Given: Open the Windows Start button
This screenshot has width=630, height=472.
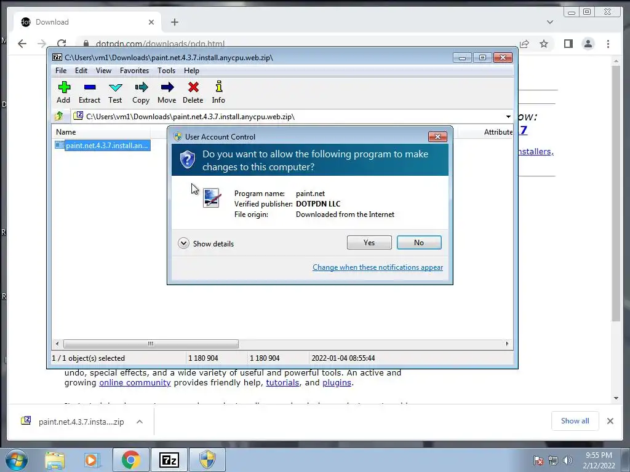Looking at the screenshot, I should click(16, 460).
